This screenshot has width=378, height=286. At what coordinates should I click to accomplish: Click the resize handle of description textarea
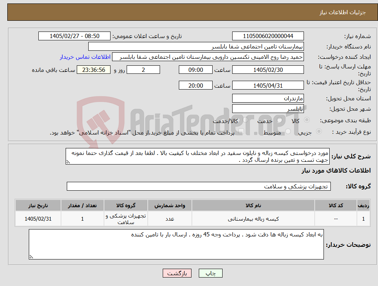pos(68,162)
